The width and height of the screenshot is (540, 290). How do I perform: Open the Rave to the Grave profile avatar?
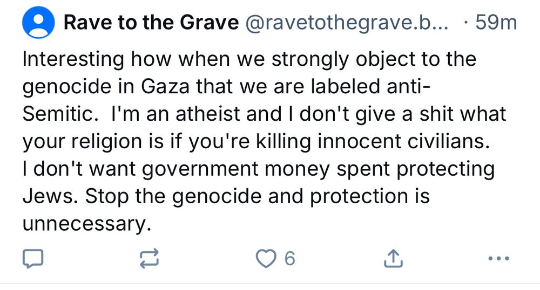pos(37,23)
